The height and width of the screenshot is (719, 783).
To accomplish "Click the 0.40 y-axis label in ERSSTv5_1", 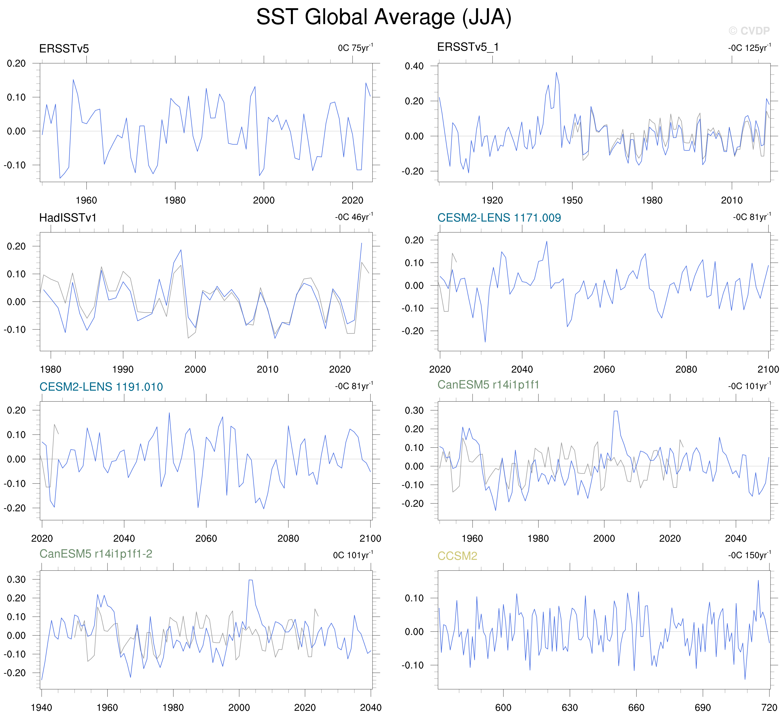I will pos(414,66).
